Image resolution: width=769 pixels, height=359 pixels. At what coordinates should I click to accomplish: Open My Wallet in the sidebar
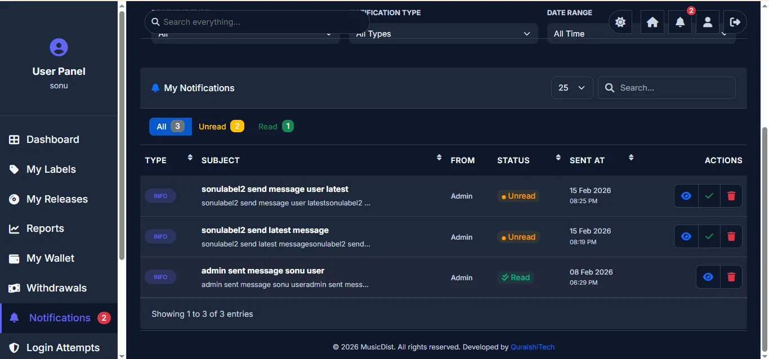tap(59, 258)
